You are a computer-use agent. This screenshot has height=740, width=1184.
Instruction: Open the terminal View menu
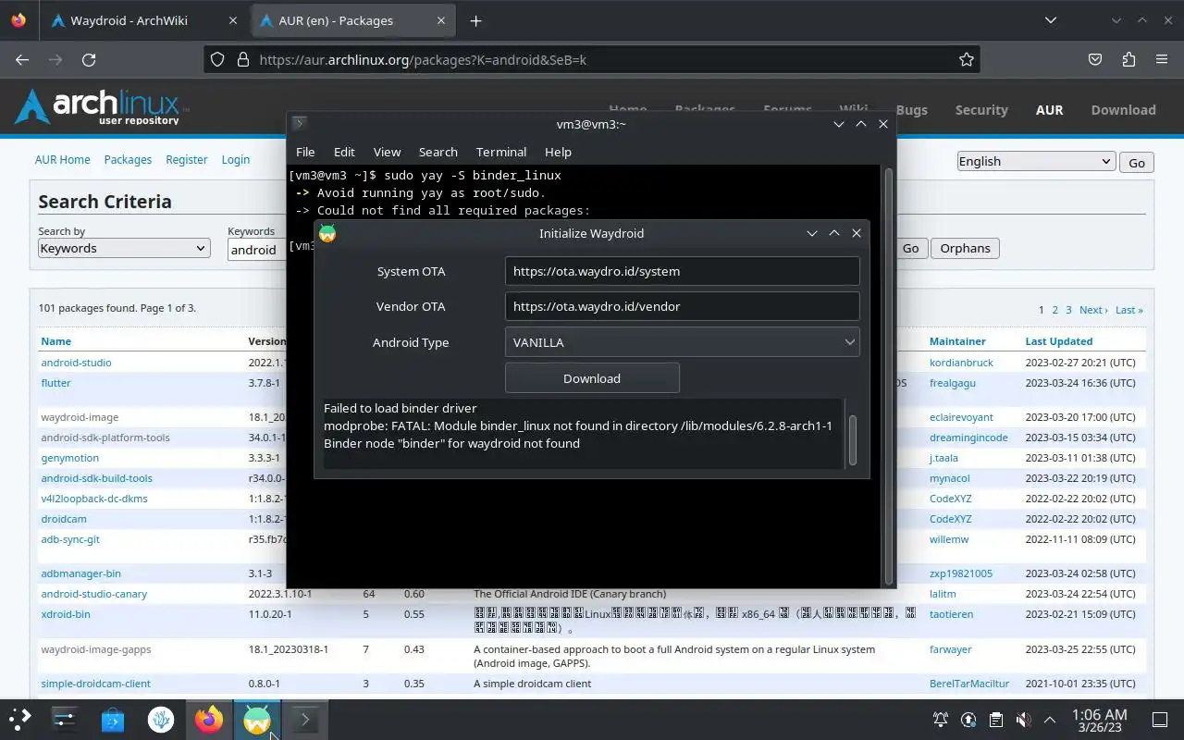(x=387, y=152)
